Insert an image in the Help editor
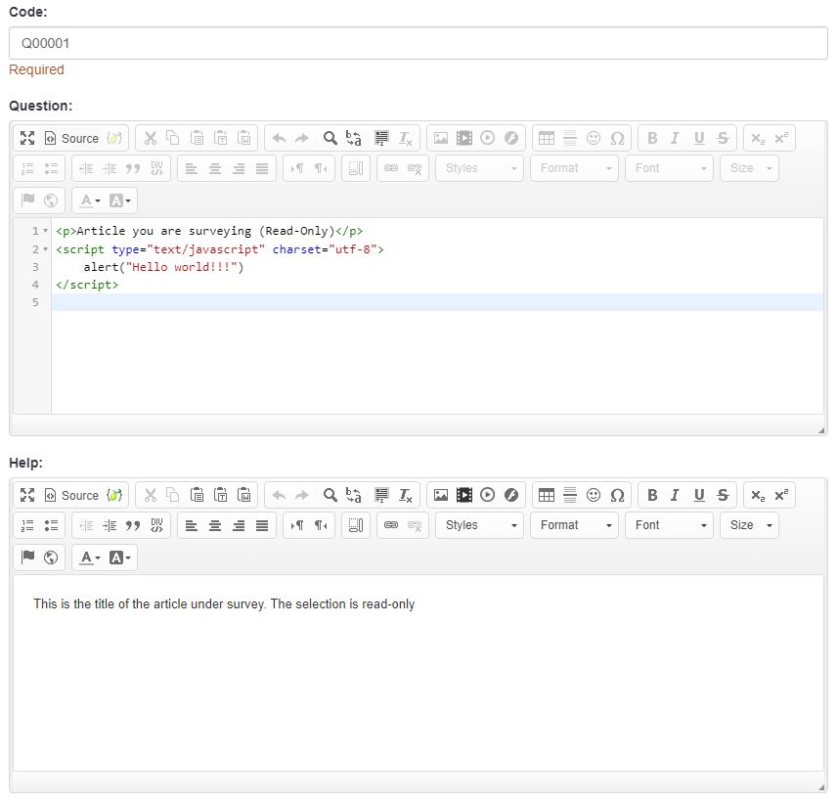The image size is (837, 803). click(441, 495)
